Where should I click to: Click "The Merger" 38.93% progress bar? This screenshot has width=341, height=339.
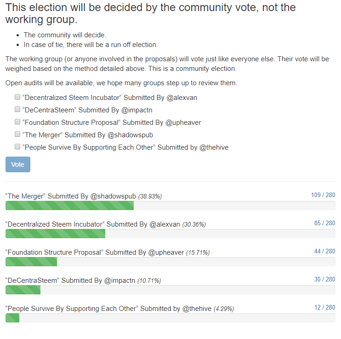170,205
